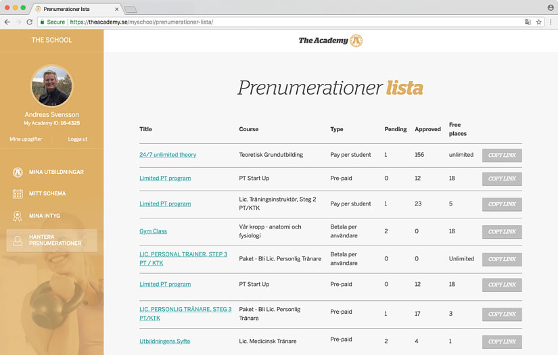Click the green secure padlock icon

[x=43, y=22]
